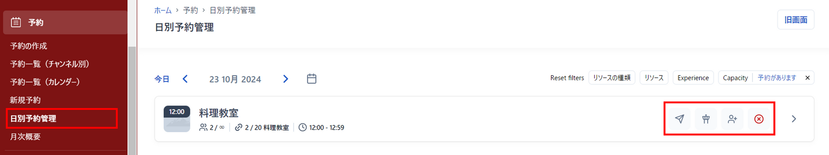Click the add participant icon
829x155 pixels.
click(x=732, y=119)
